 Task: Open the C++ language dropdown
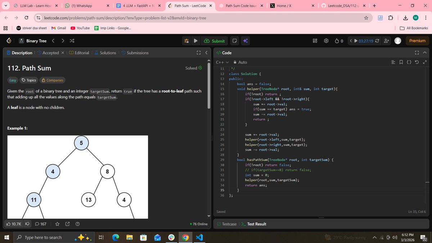click(x=222, y=62)
